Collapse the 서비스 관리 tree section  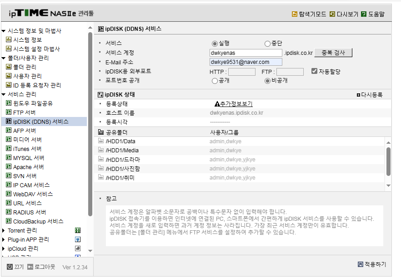pos(3,94)
